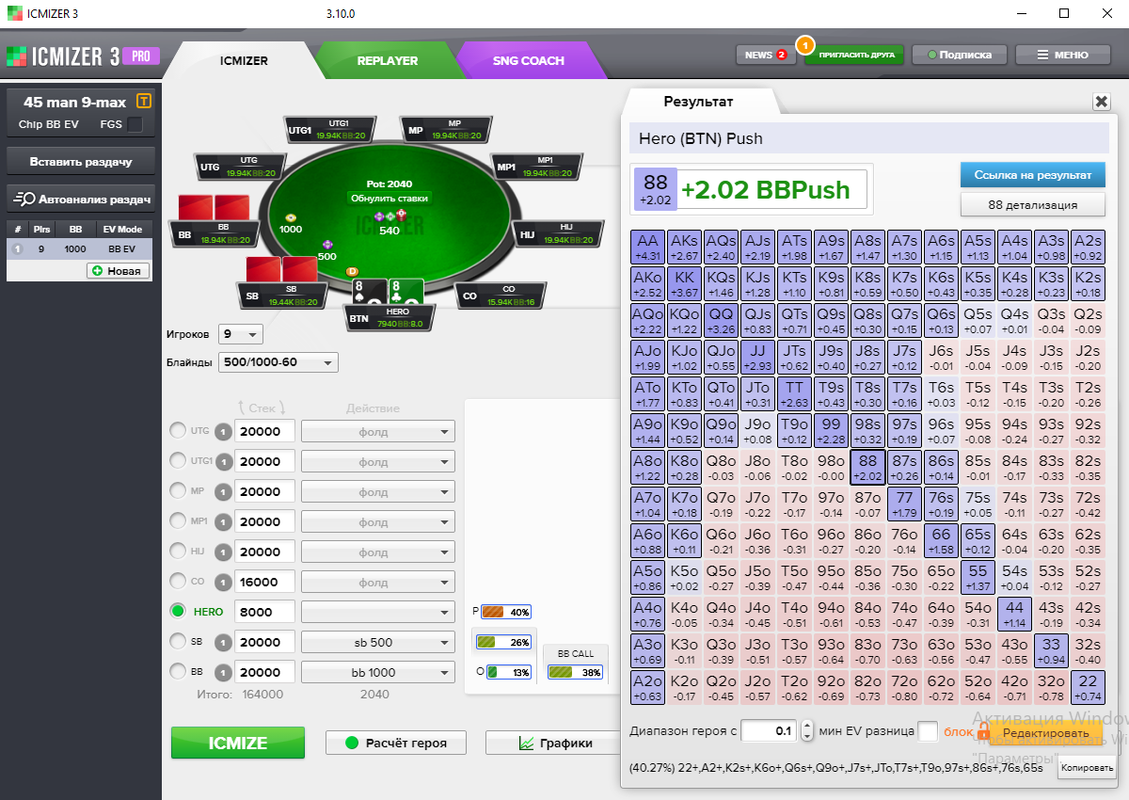1129x800 pixels.
Task: Click the P 40% push range bar
Action: [x=506, y=612]
